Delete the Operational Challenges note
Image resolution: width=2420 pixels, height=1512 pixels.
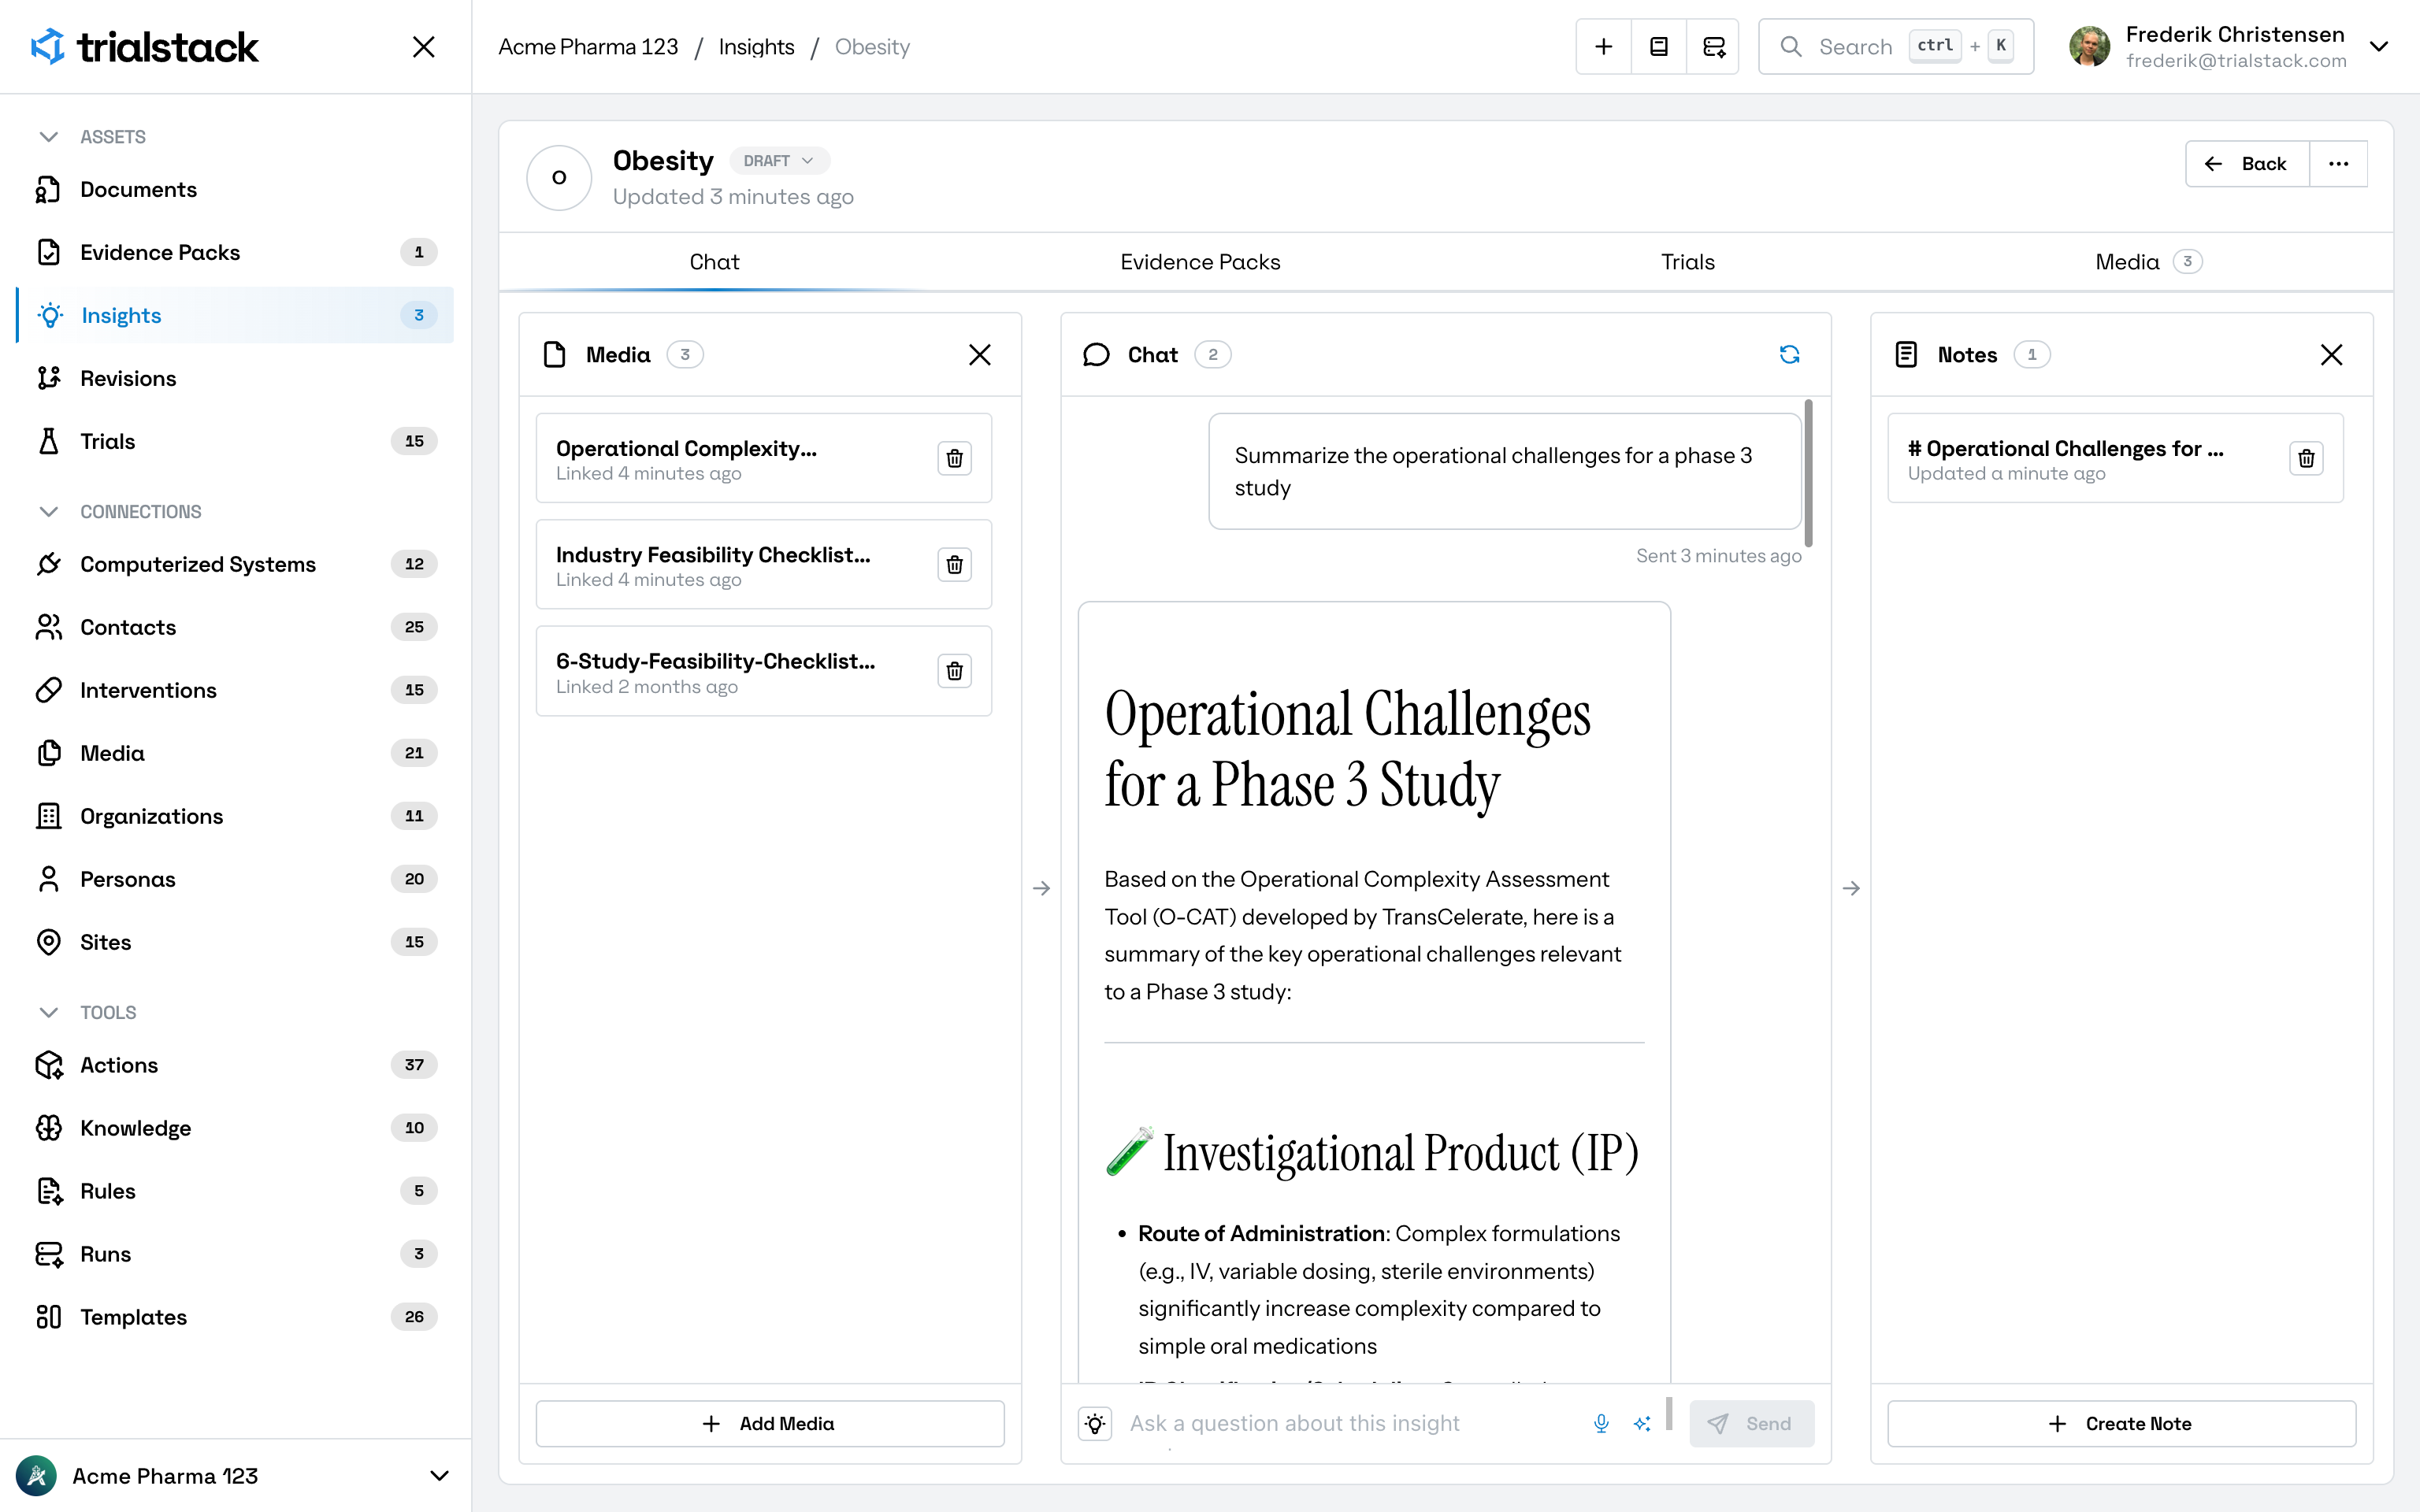point(2306,458)
